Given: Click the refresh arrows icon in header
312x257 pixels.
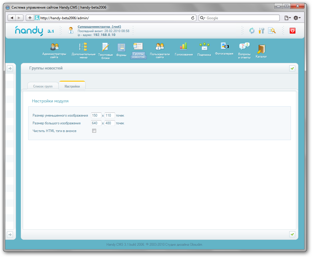Looking at the screenshot, I should [252, 31].
